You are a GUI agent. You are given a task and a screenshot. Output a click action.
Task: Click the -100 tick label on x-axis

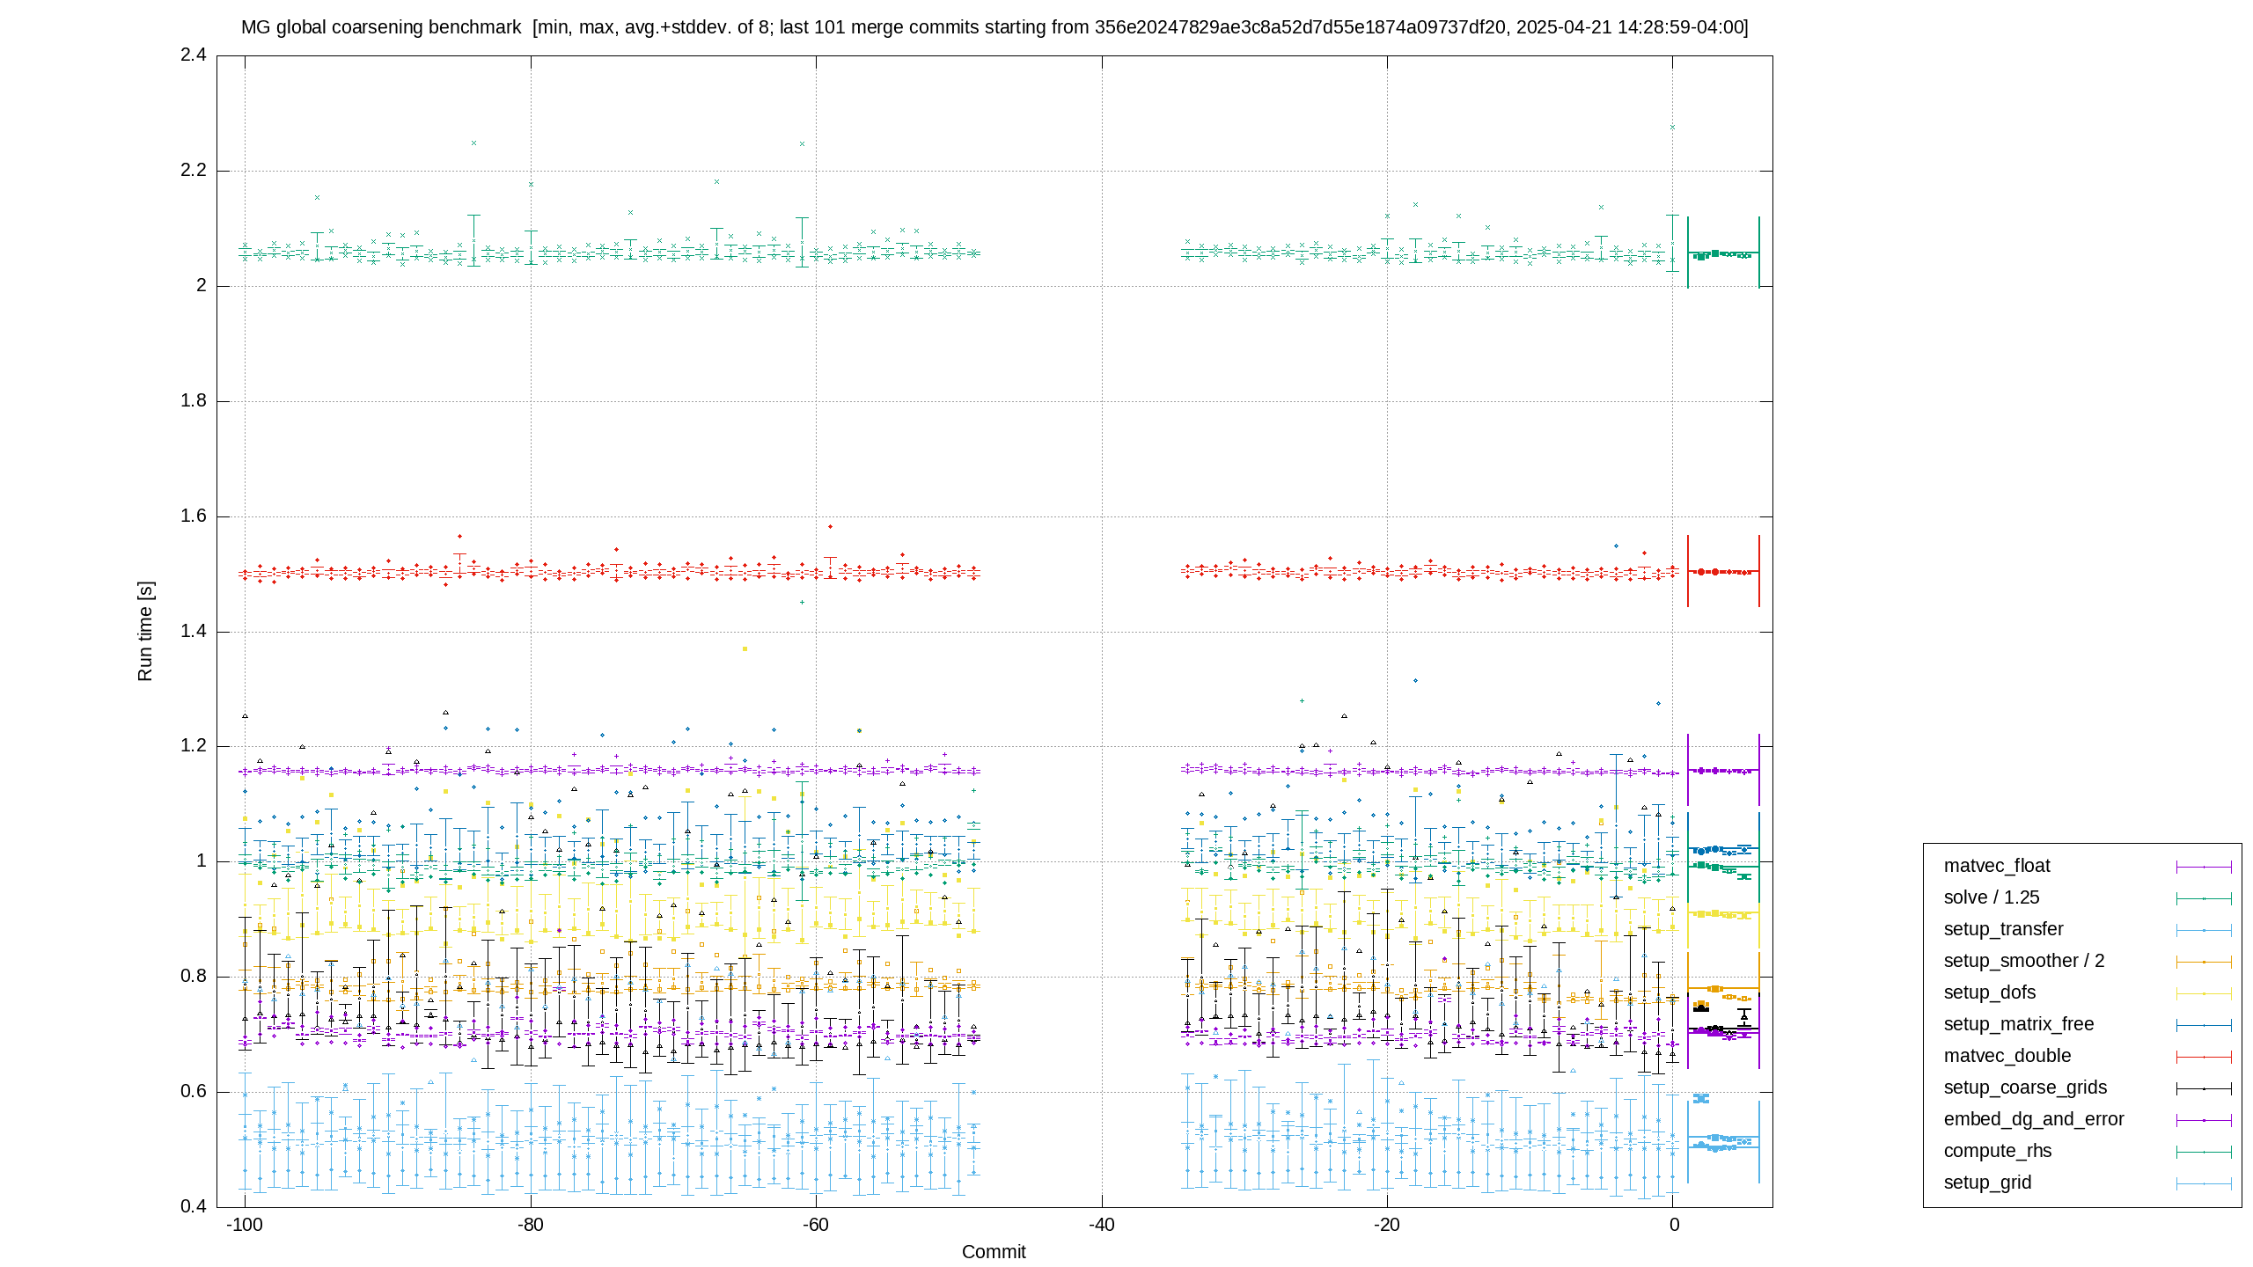(x=245, y=1225)
